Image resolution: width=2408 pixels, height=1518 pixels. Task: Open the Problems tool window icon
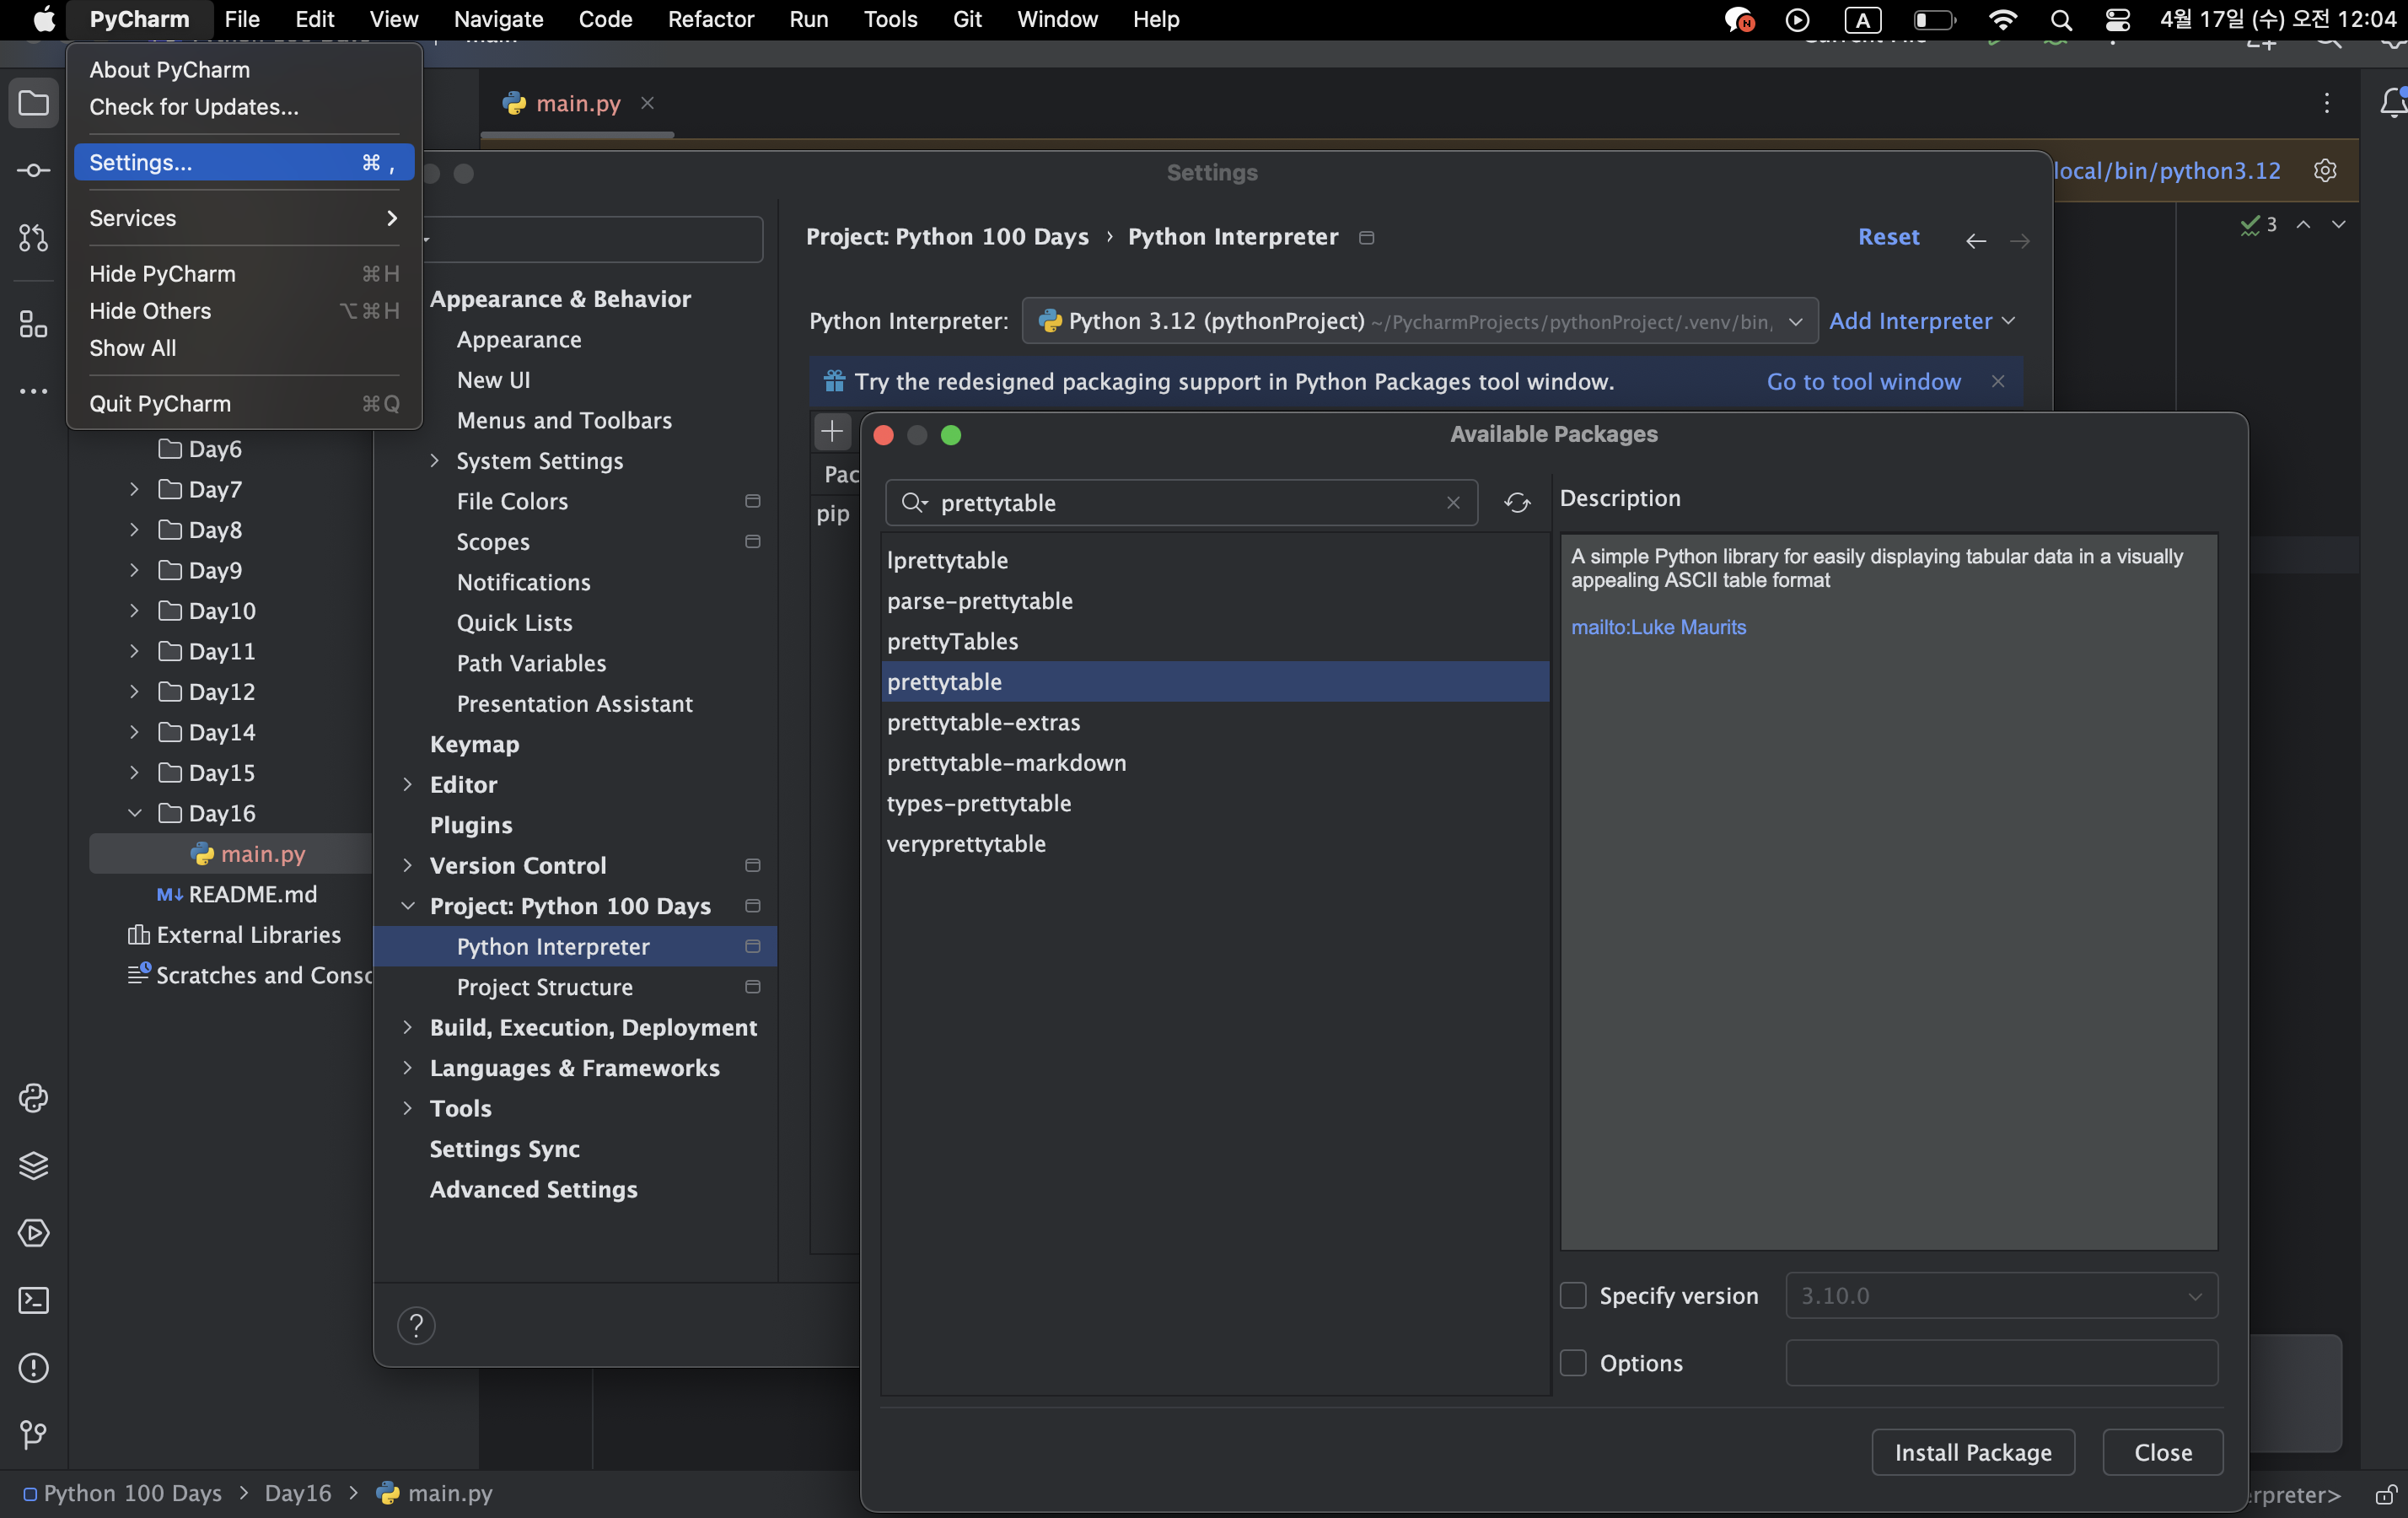[33, 1367]
